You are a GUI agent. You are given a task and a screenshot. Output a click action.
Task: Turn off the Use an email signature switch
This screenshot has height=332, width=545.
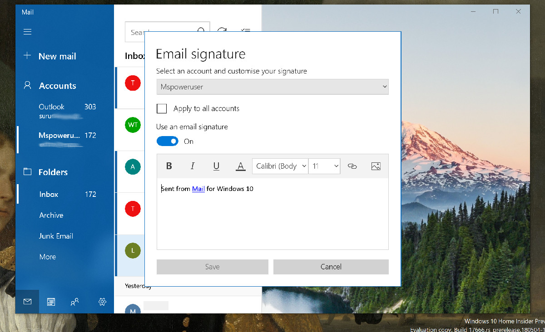[167, 141]
